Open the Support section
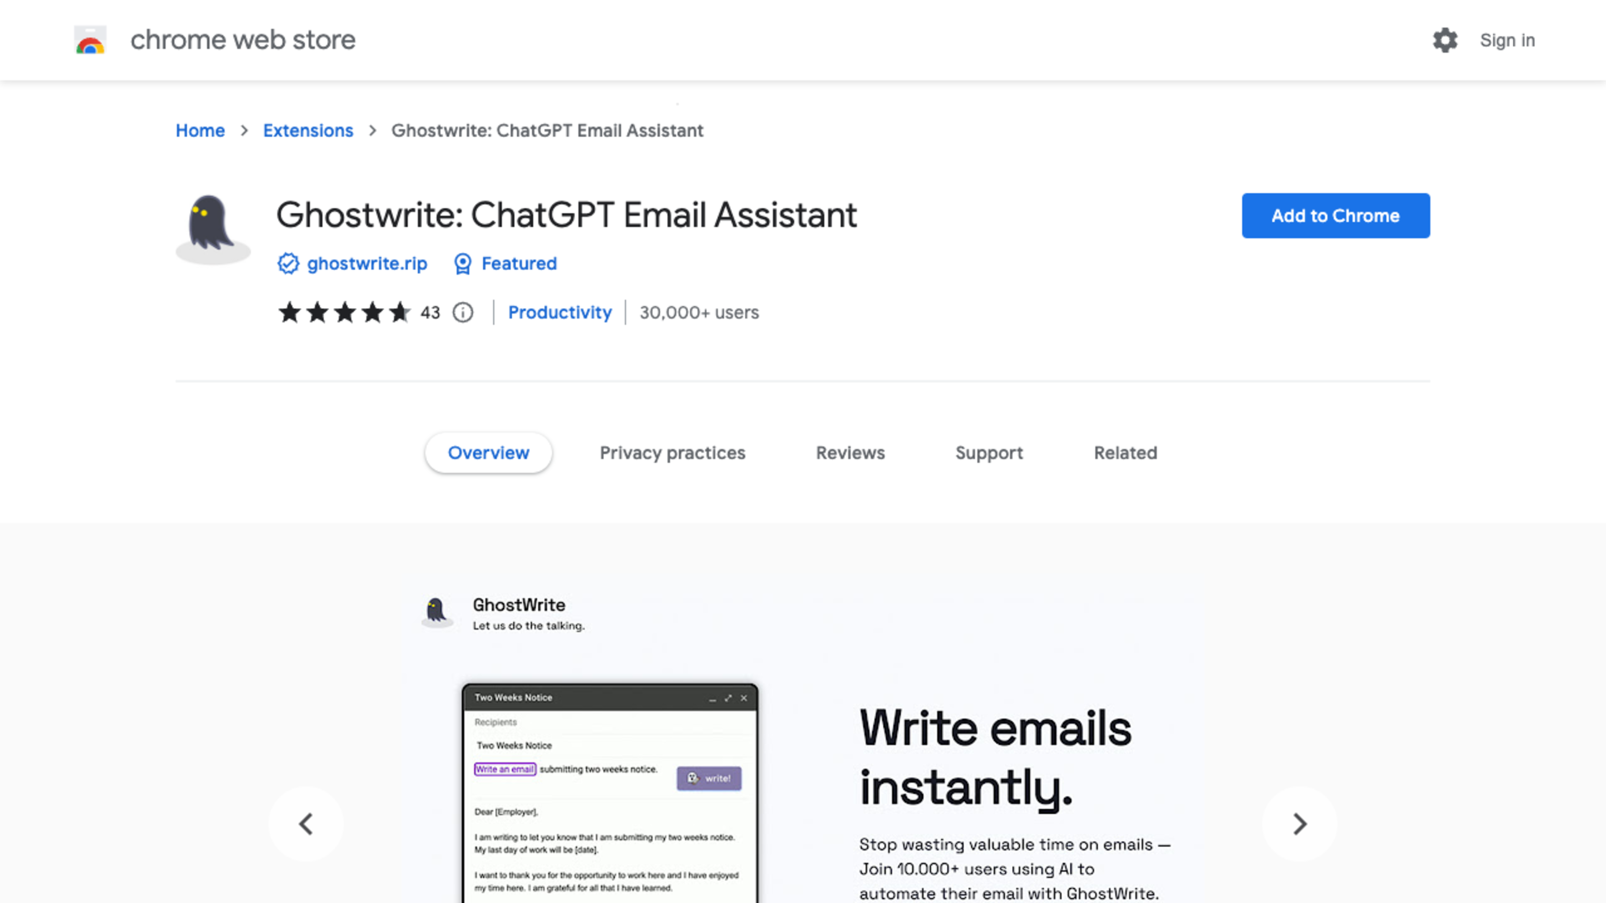 (x=990, y=452)
